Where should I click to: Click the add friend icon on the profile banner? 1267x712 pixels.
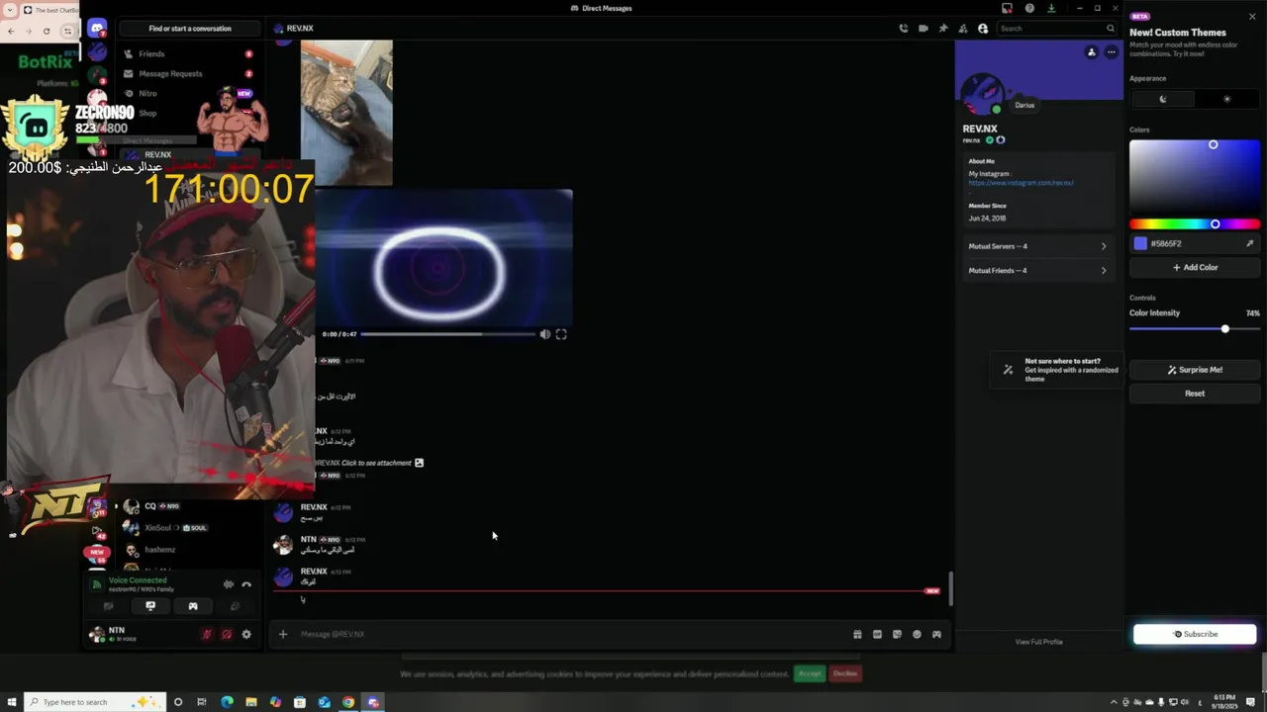1091,52
